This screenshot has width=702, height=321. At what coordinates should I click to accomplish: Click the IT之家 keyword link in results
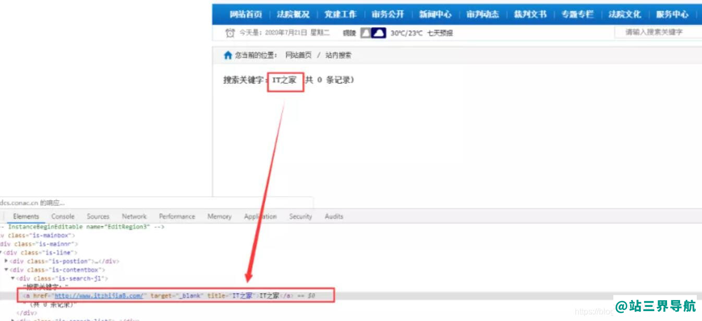284,80
